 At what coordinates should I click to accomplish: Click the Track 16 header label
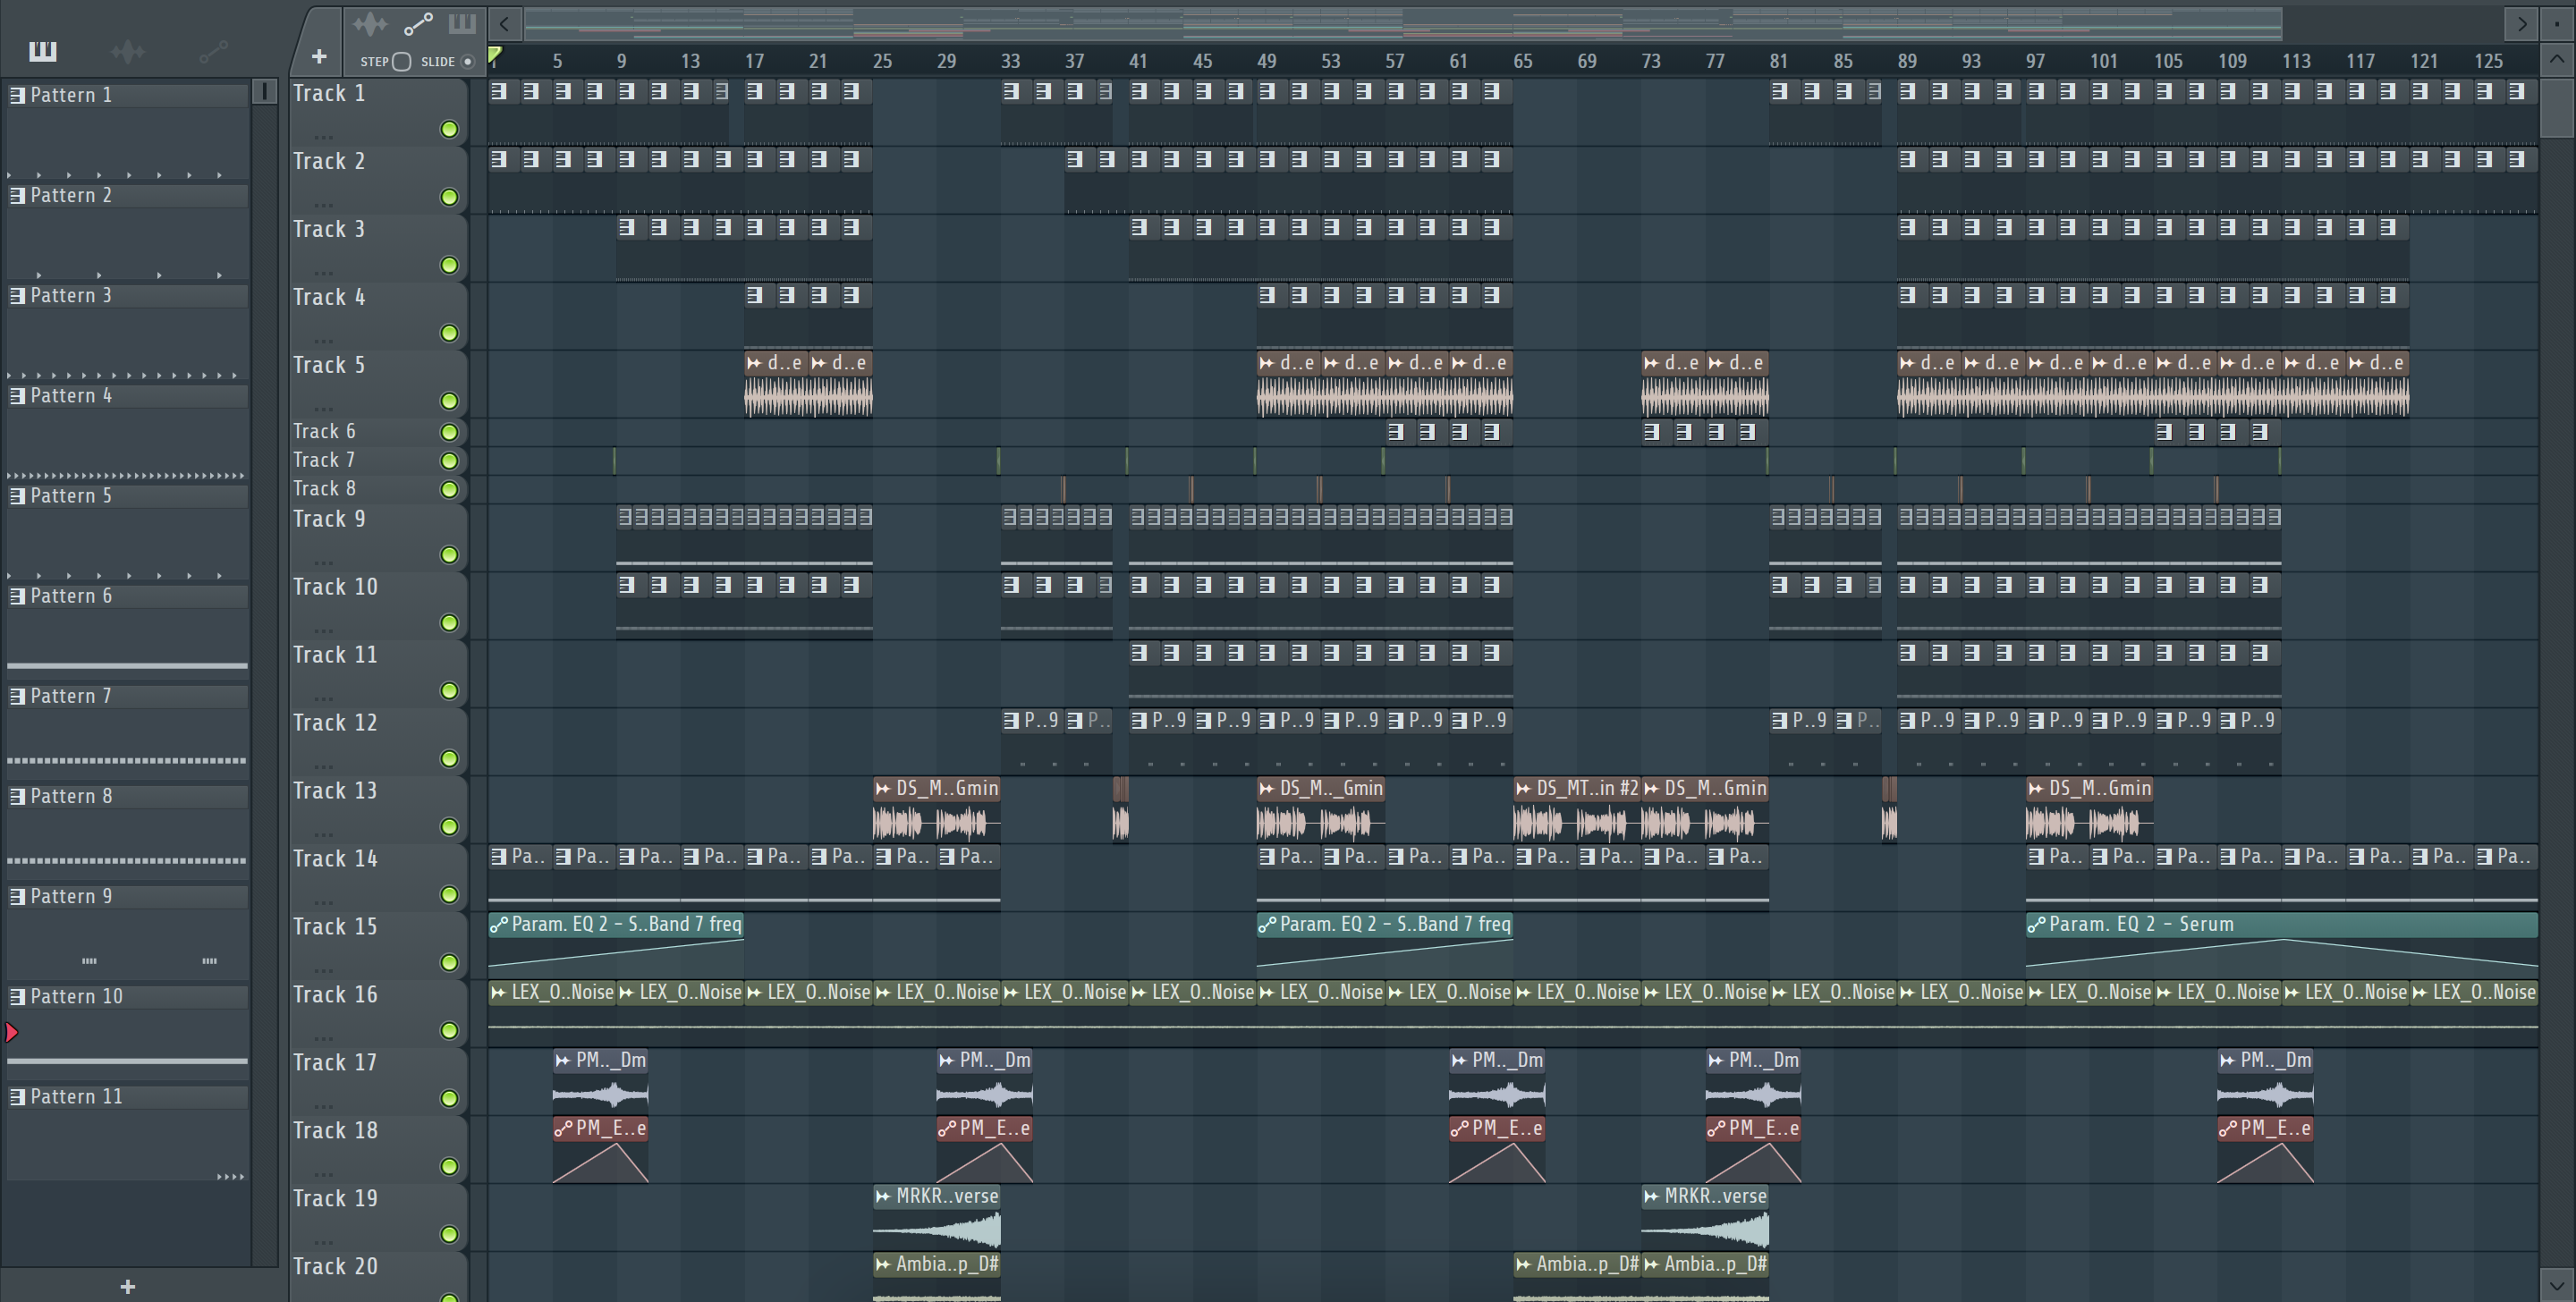pyautogui.click(x=335, y=994)
